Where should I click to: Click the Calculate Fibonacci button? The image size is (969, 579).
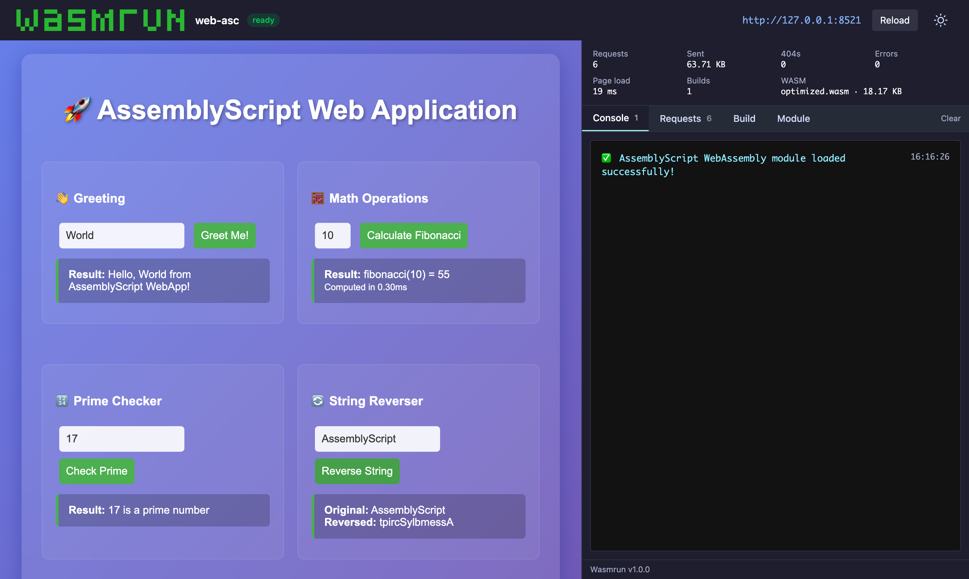coord(413,235)
